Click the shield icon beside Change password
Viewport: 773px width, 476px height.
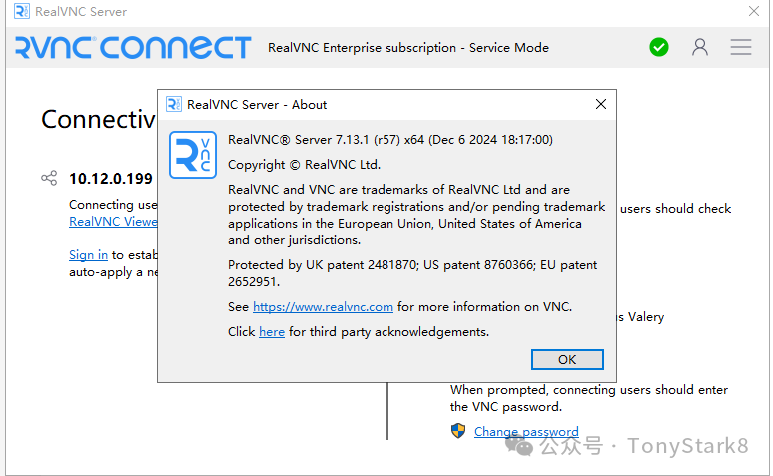458,431
